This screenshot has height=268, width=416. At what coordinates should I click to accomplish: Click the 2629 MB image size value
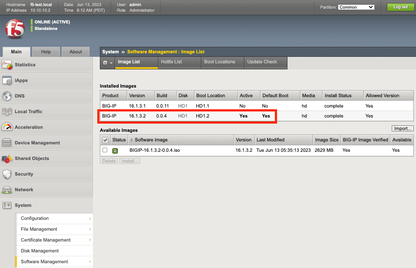324,150
